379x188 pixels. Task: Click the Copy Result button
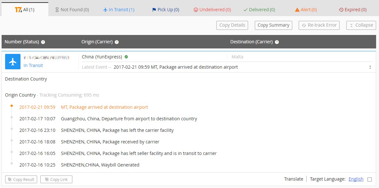coord(21,179)
